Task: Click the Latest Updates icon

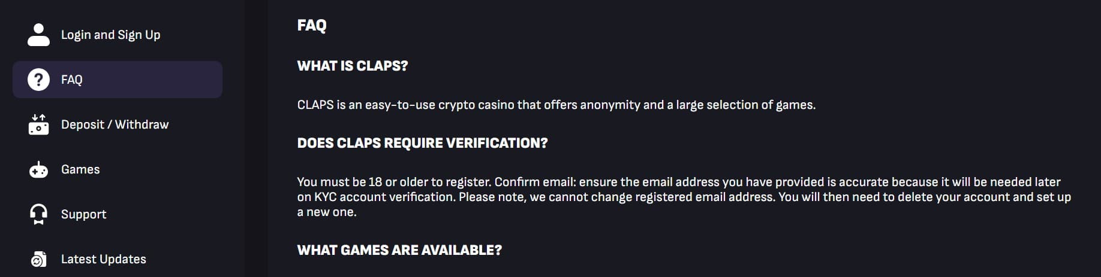Action: point(39,259)
